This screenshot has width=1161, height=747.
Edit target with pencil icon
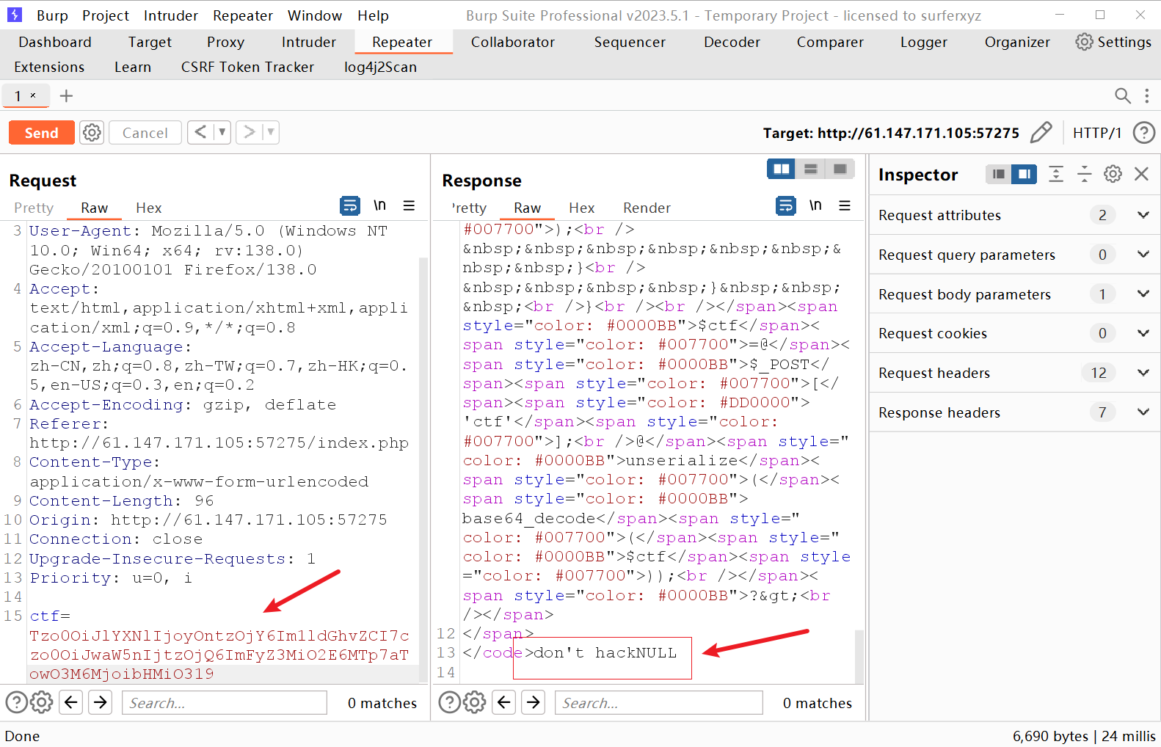[x=1041, y=133]
